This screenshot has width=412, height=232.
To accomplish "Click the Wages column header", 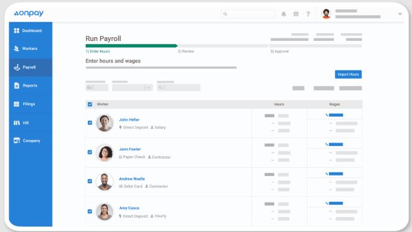I will 334,104.
